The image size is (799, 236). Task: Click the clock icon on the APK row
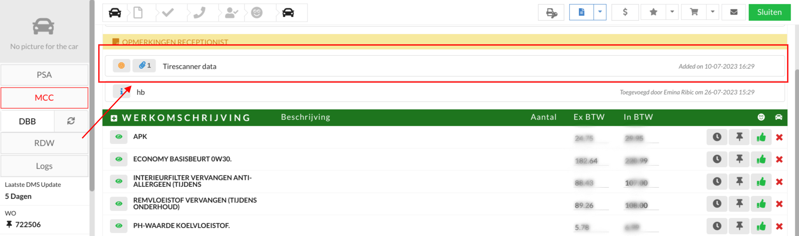click(x=717, y=137)
